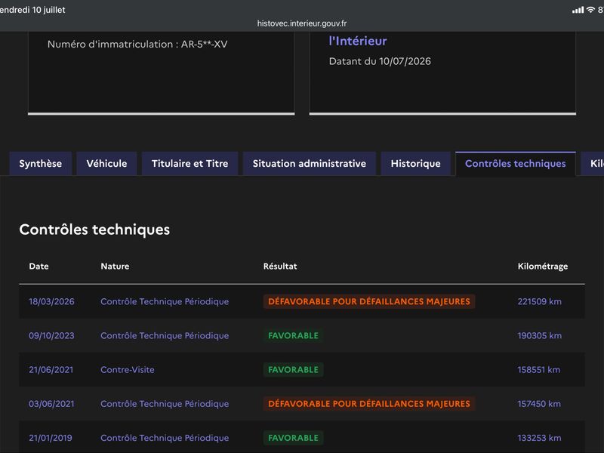Image resolution: width=604 pixels, height=453 pixels.
Task: Click the Kilométrage column header
Action: tap(543, 267)
